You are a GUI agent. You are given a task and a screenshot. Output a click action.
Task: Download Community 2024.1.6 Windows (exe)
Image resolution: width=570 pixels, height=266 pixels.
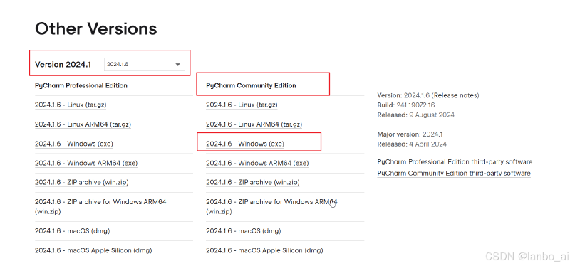pyautogui.click(x=245, y=144)
